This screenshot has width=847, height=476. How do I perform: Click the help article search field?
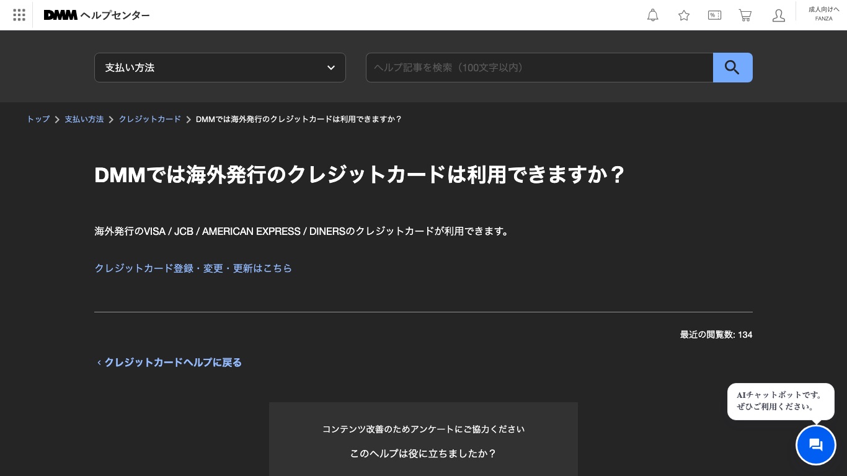pyautogui.click(x=539, y=68)
